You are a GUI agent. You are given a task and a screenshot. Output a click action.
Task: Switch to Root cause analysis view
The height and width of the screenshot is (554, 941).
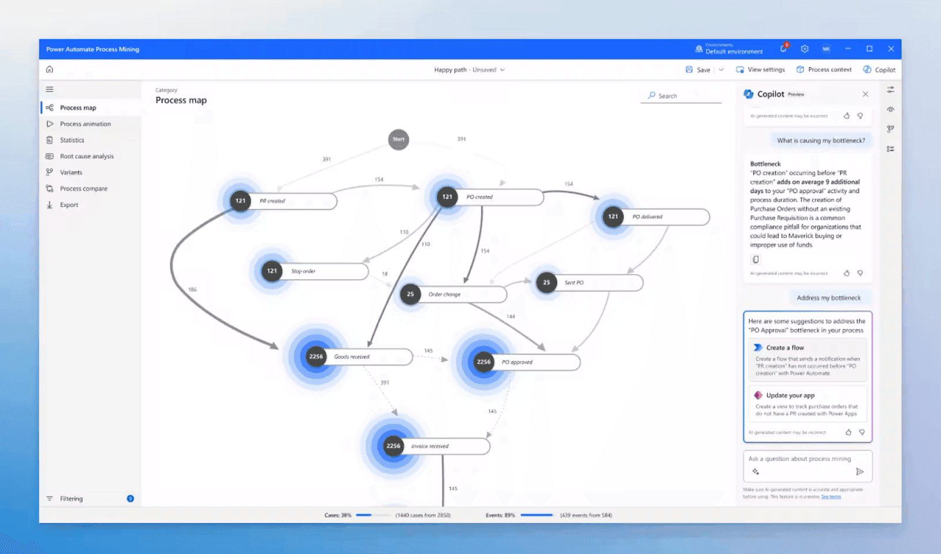(86, 156)
